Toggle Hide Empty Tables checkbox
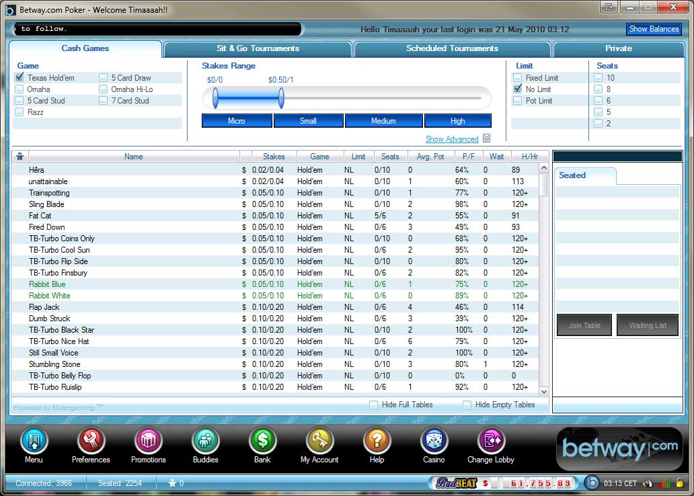The width and height of the screenshot is (694, 496). [467, 405]
